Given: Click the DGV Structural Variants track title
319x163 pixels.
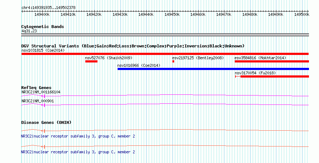Looking at the screenshot, I should pos(133,46).
